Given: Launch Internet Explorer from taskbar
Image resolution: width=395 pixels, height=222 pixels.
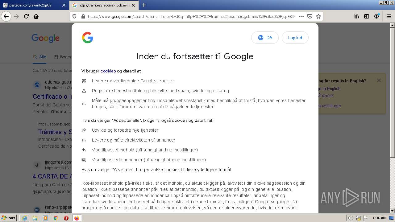Looking at the screenshot, I should (x=24, y=218).
